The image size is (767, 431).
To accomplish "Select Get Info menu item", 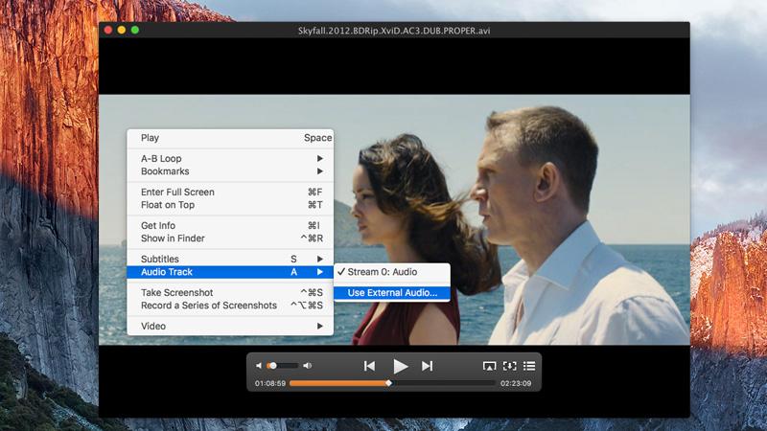I will pyautogui.click(x=230, y=225).
